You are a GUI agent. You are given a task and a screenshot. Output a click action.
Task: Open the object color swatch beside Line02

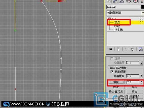143,7
